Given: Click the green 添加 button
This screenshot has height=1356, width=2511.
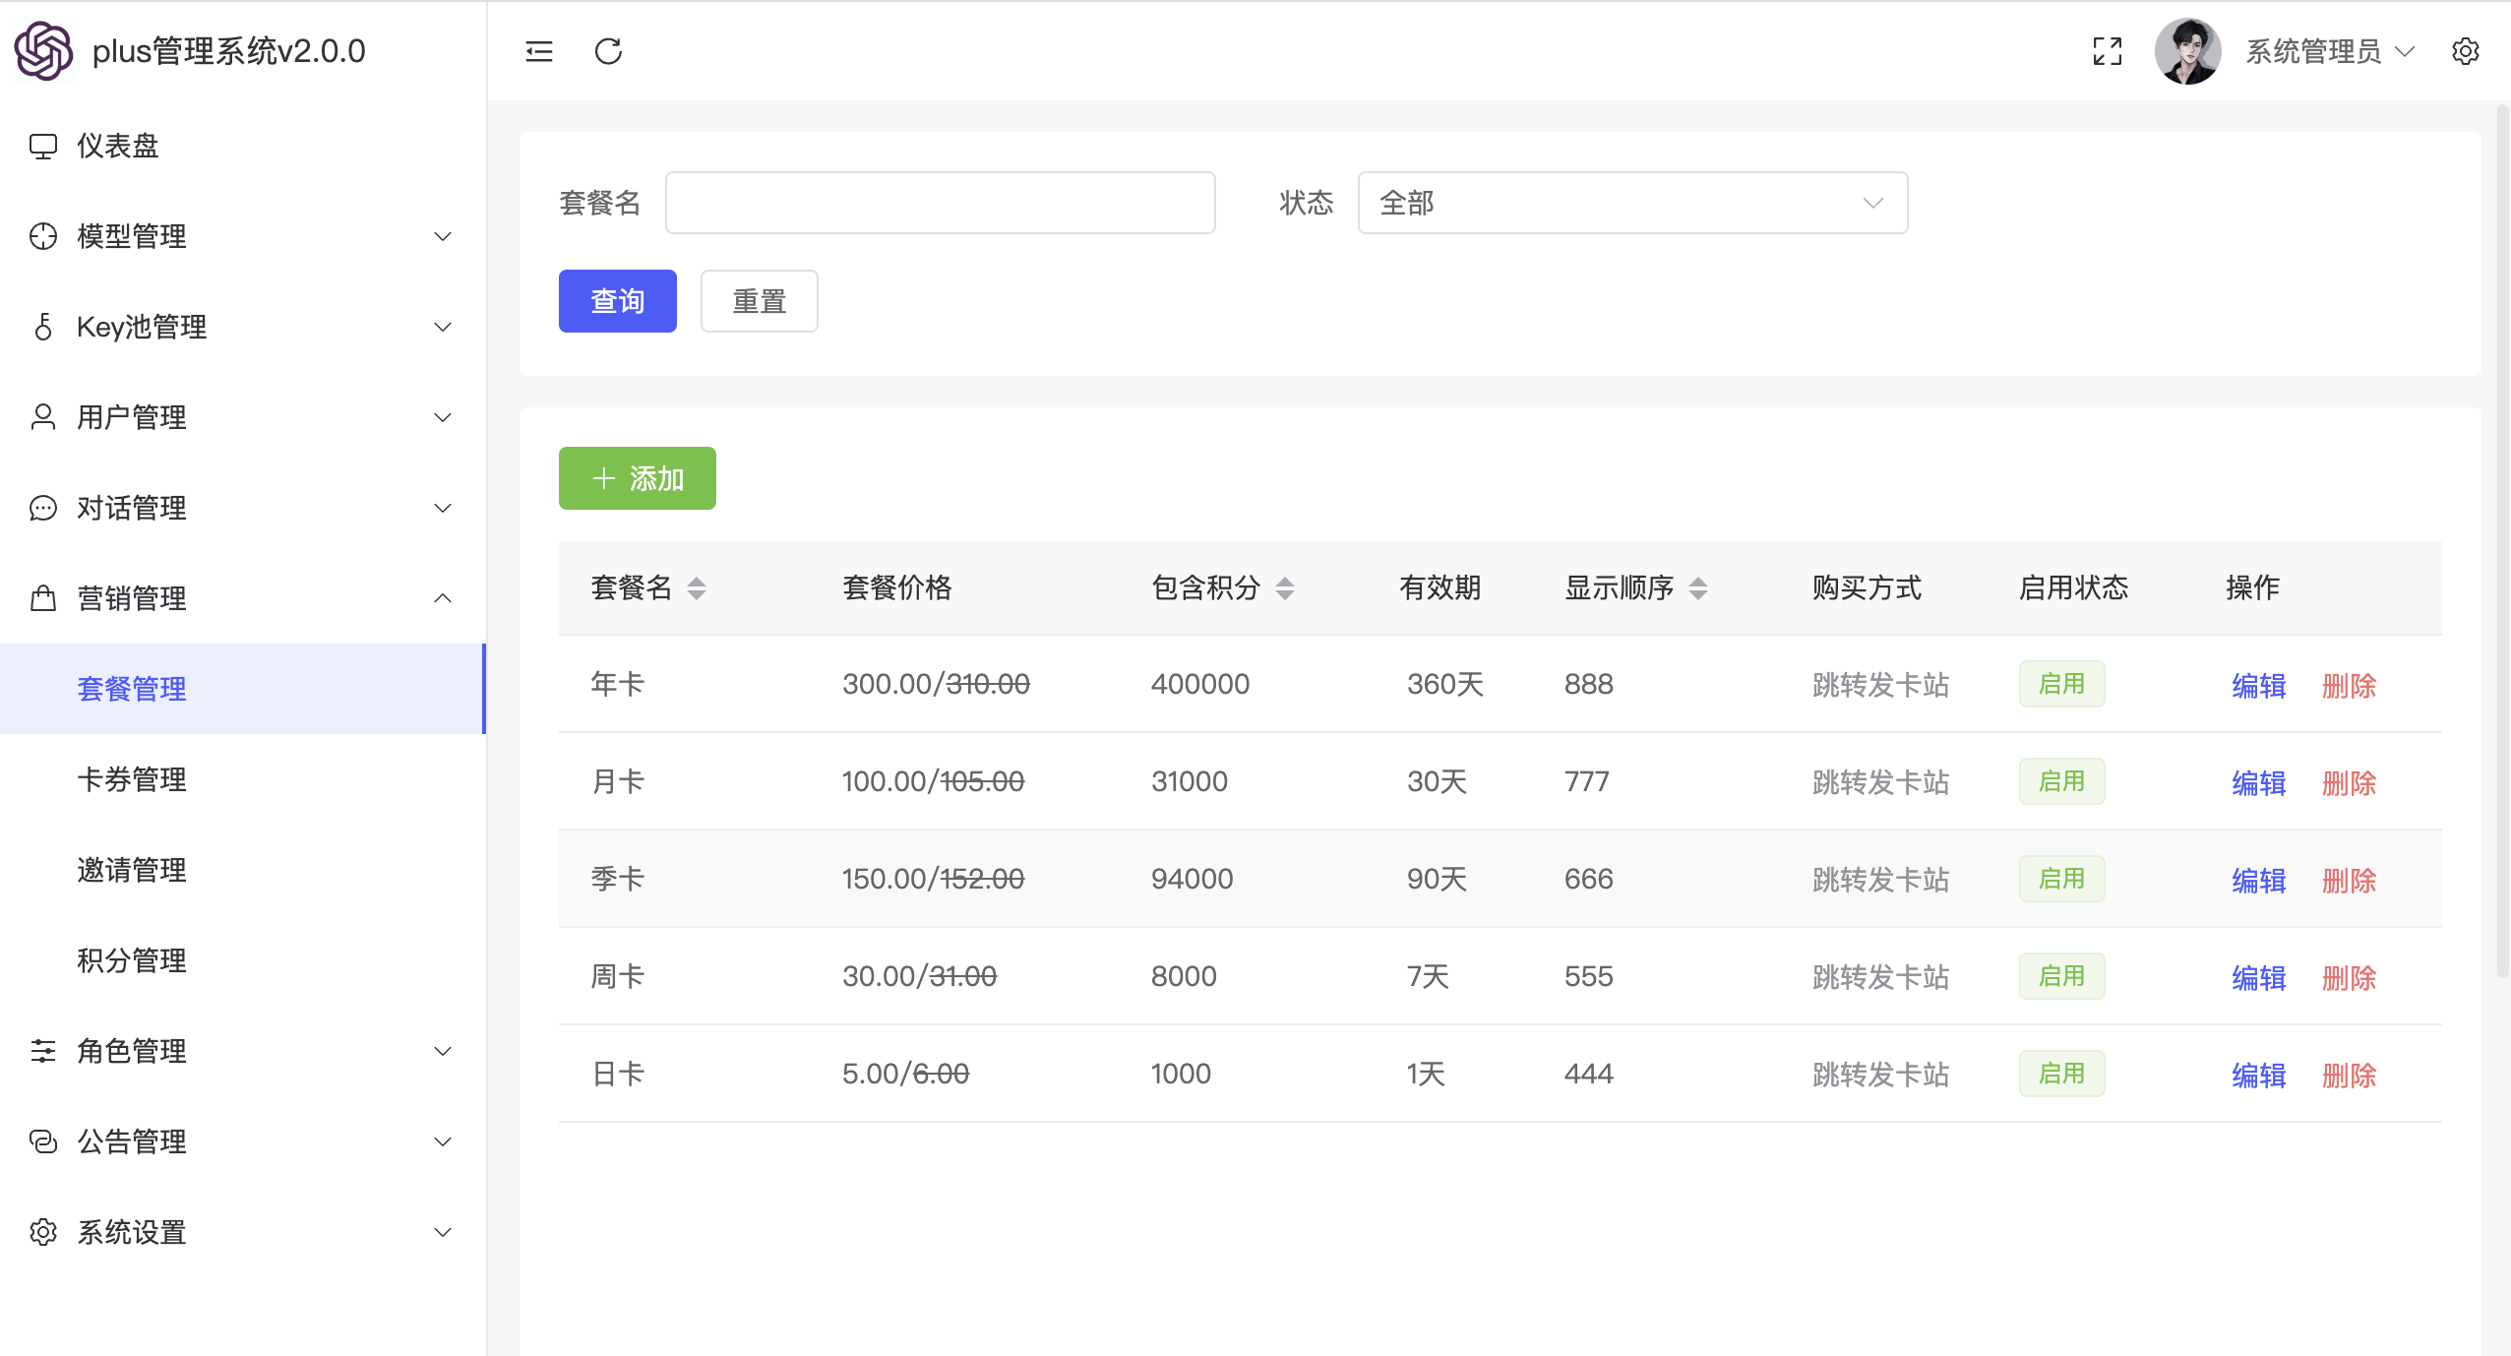Looking at the screenshot, I should 637,478.
